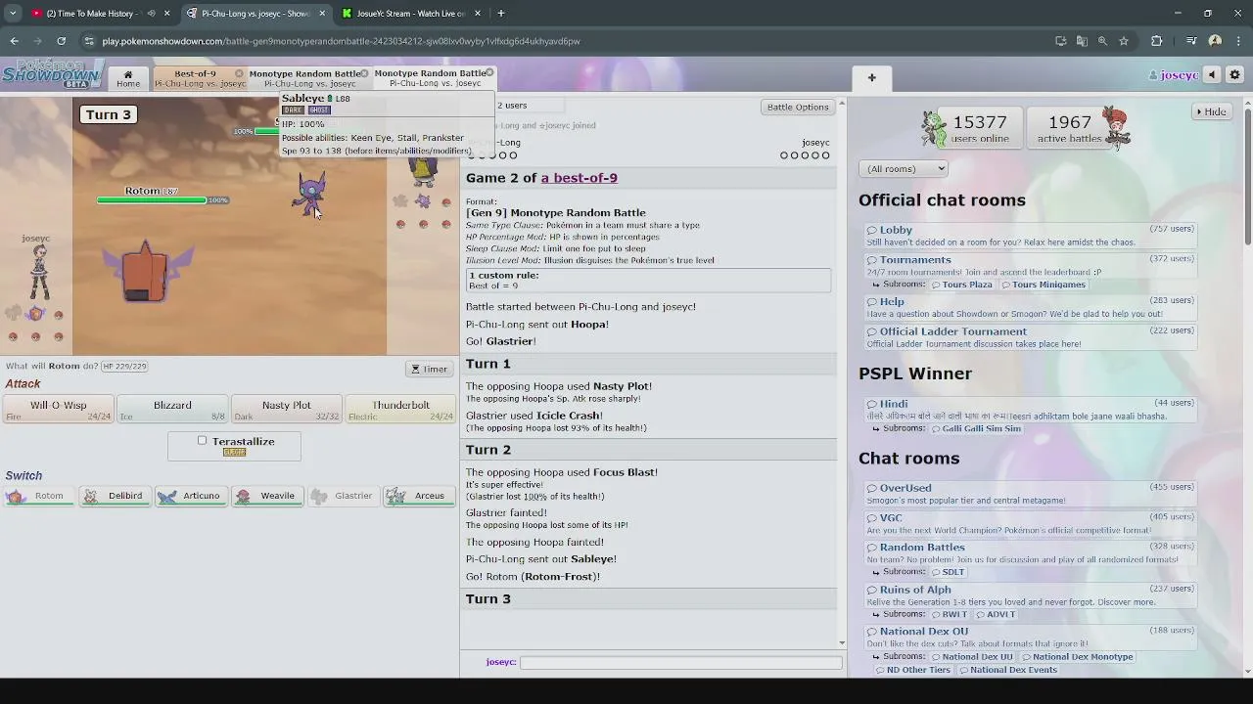Start the battle Timer
1253x704 pixels.
429,369
